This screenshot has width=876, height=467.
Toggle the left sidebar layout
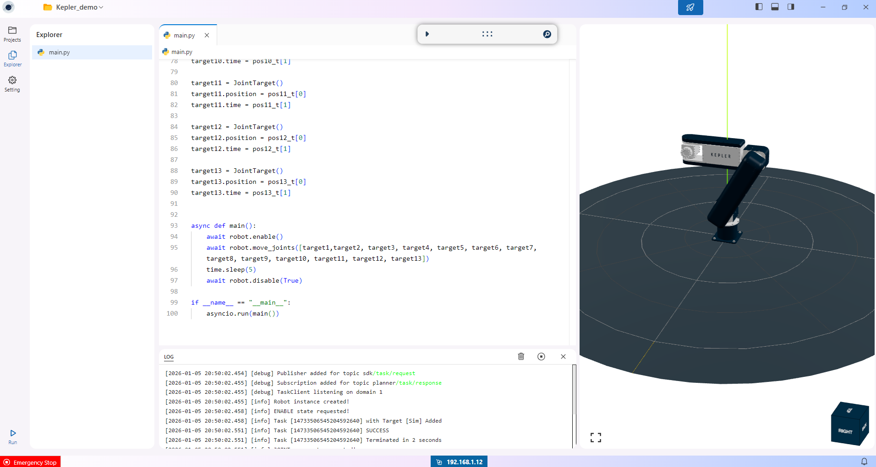[759, 7]
